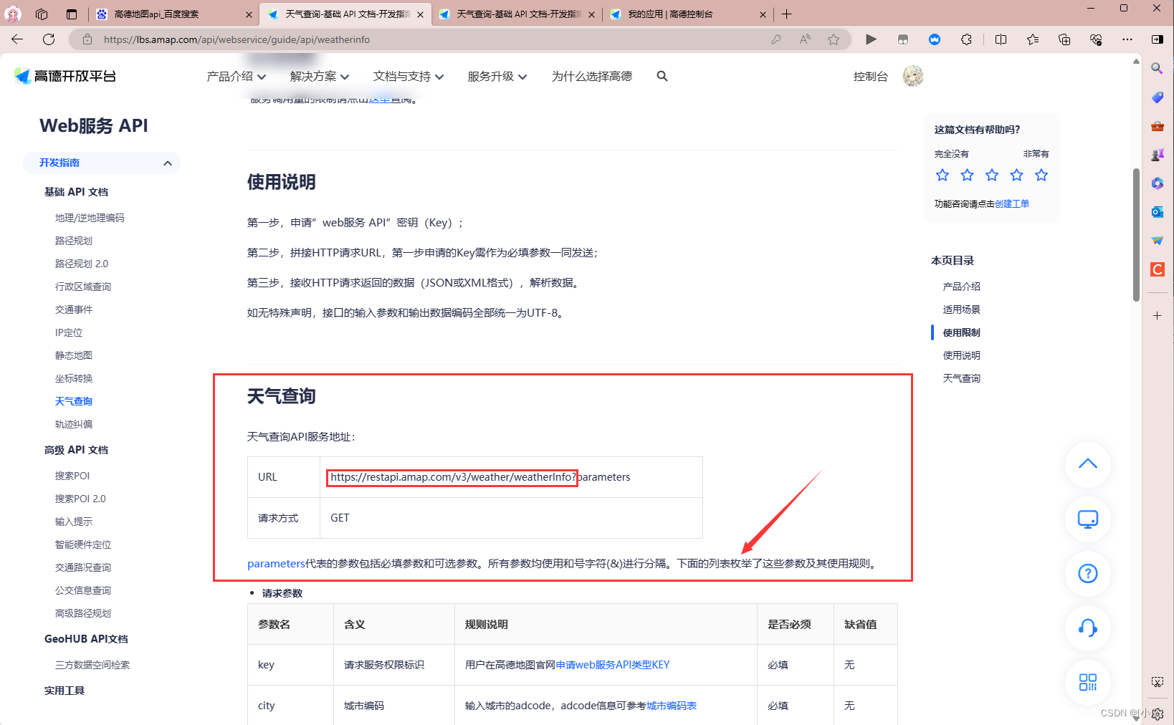
Task: Click back-to-top arrow floating button
Action: coord(1088,464)
